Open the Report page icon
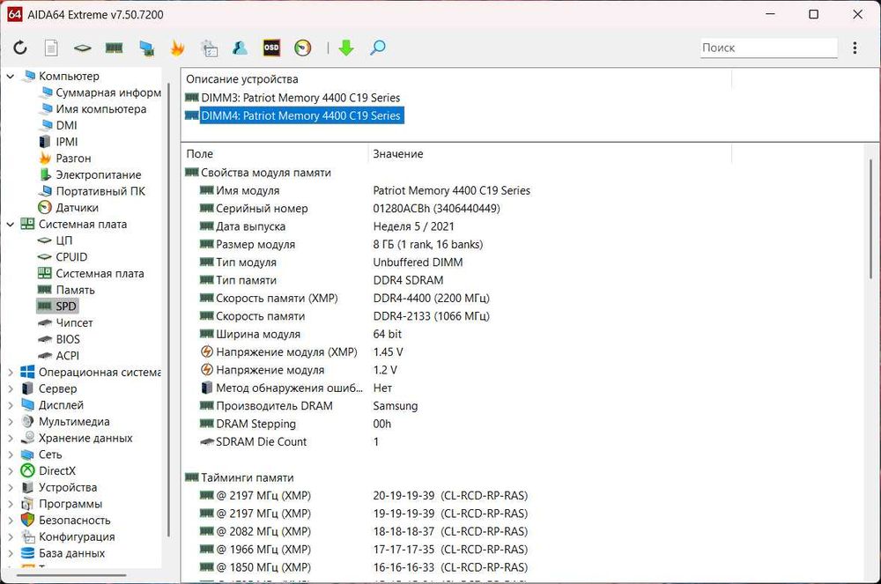 pyautogui.click(x=51, y=48)
